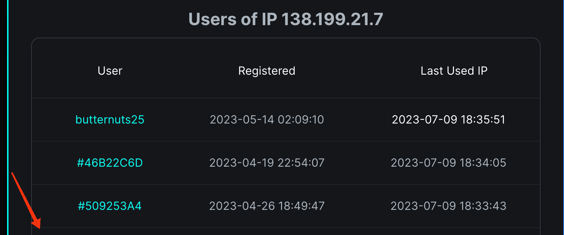
Task: Click the Registered column header
Action: point(267,71)
